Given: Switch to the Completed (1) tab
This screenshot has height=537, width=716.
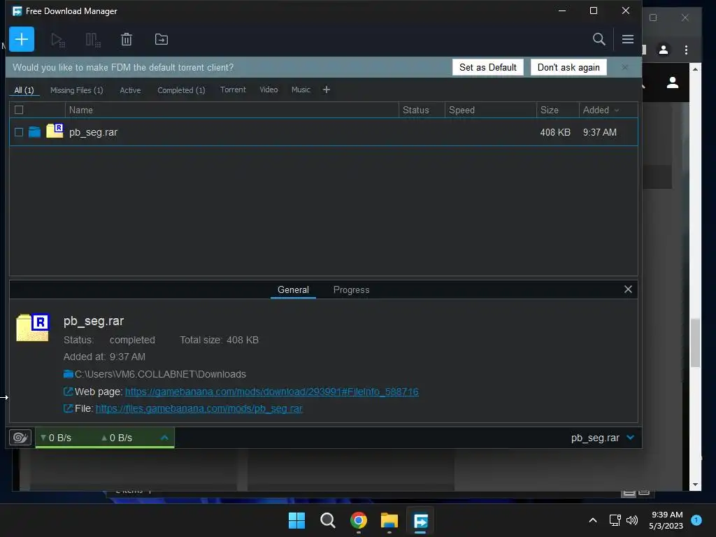Looking at the screenshot, I should (x=181, y=90).
